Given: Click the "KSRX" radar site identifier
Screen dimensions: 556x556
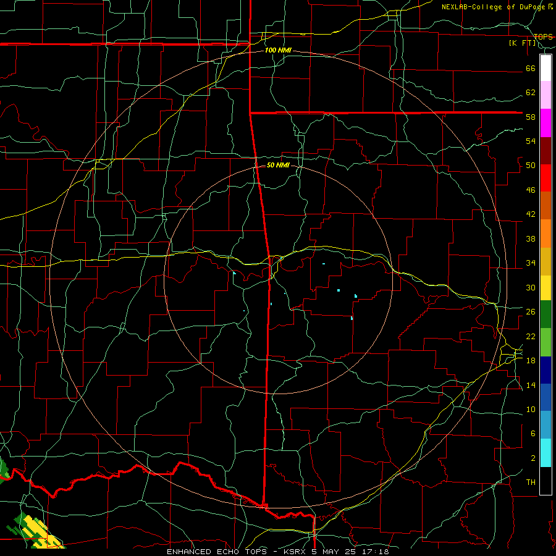Looking at the screenshot, I should [296, 552].
